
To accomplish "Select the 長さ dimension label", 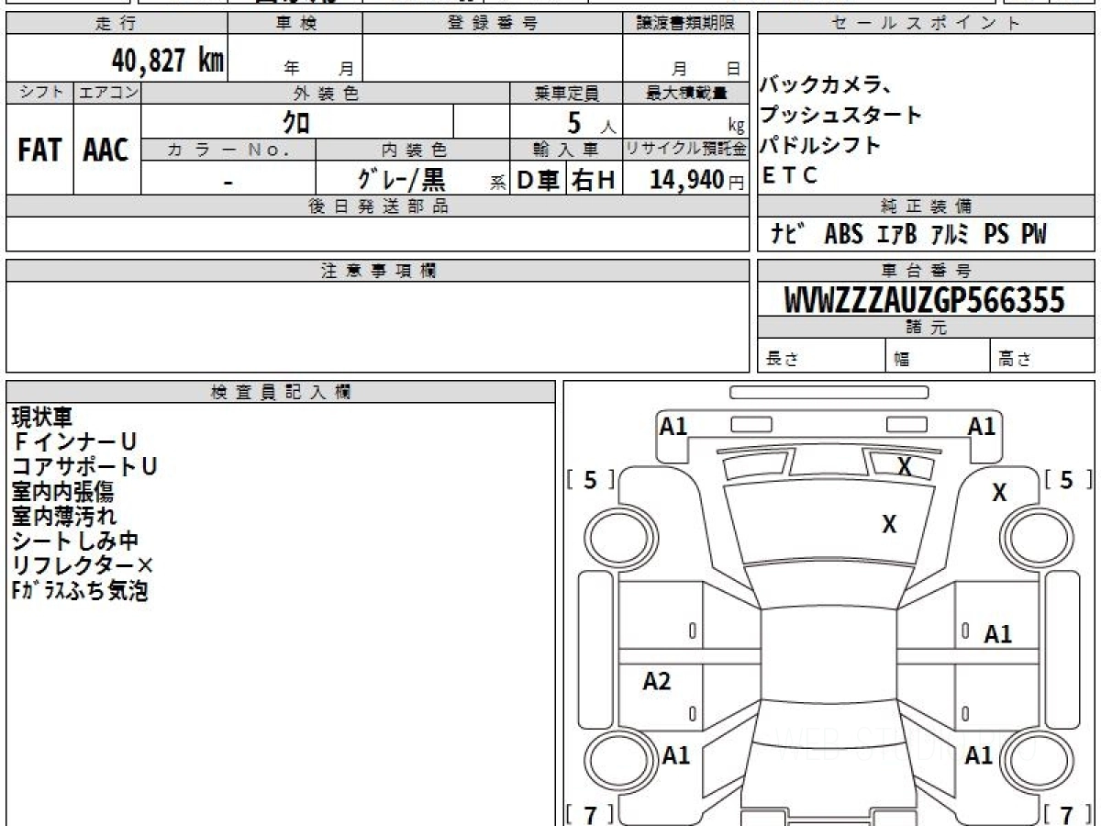I will pos(782,360).
